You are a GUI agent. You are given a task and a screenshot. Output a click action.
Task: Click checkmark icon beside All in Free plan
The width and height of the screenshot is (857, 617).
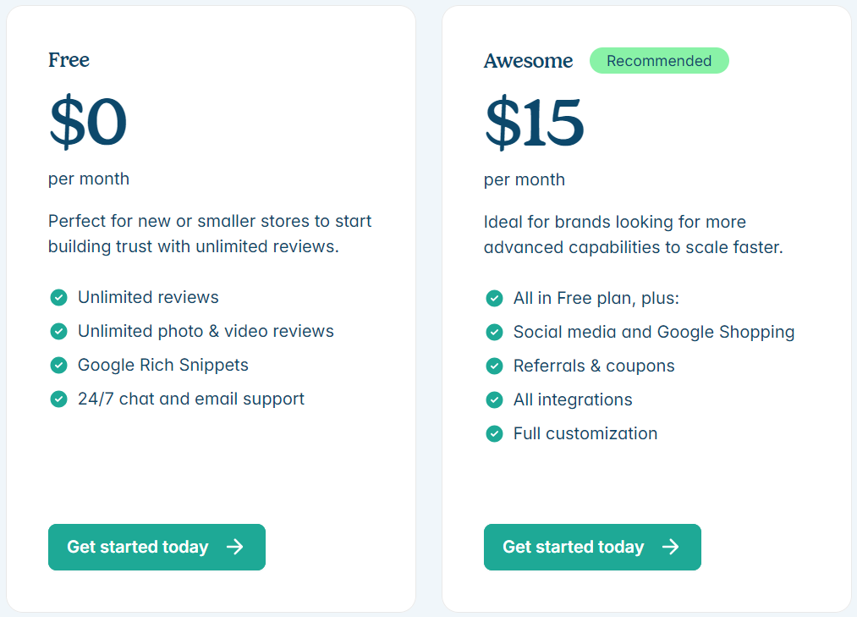coord(494,298)
